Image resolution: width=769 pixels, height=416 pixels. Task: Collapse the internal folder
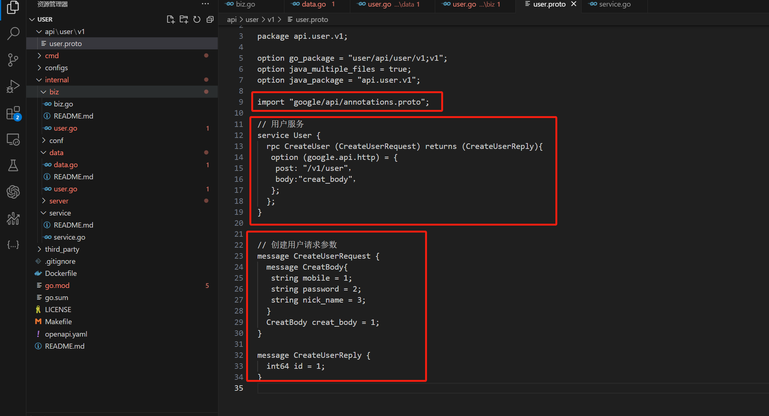click(x=39, y=80)
